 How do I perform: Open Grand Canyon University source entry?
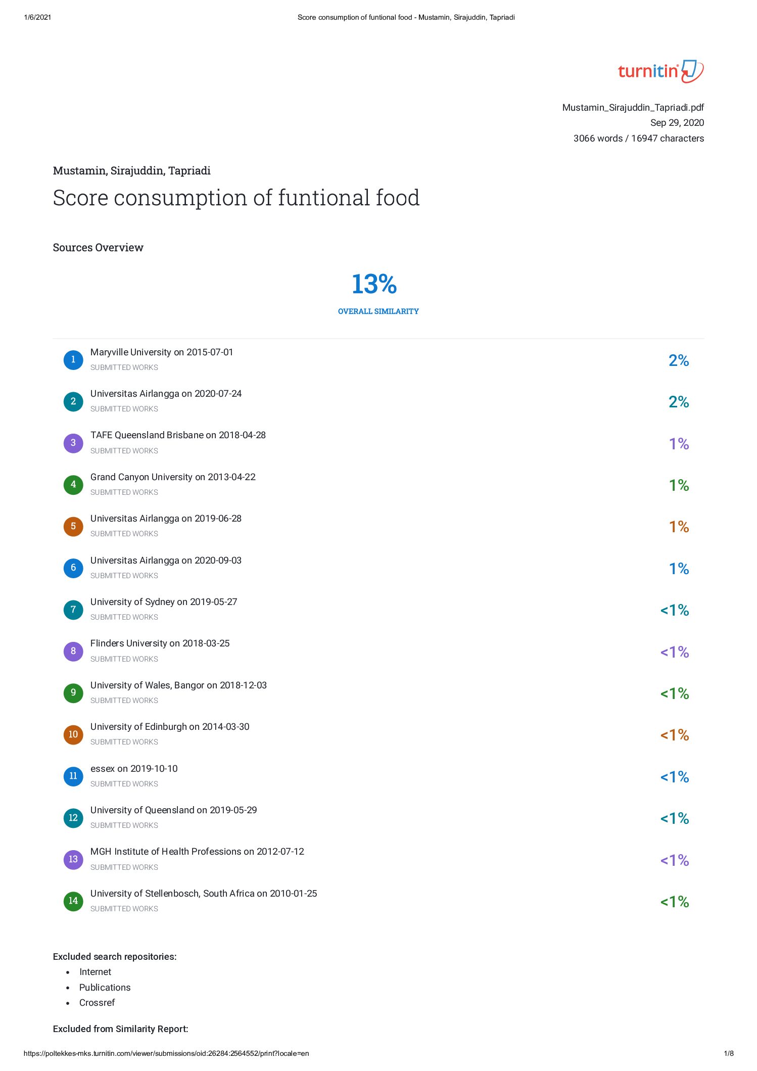pos(173,477)
